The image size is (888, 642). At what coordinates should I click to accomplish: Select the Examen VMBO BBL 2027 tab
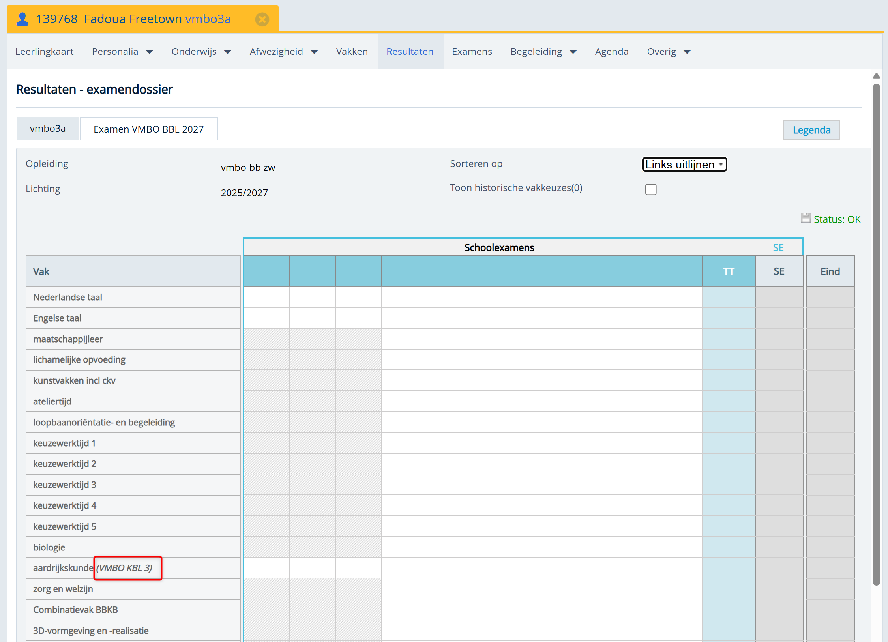point(148,129)
